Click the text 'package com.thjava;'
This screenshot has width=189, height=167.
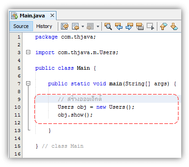[x=66, y=37]
